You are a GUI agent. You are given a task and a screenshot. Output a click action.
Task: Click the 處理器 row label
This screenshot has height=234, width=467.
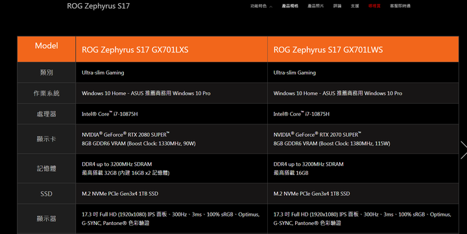(47, 113)
